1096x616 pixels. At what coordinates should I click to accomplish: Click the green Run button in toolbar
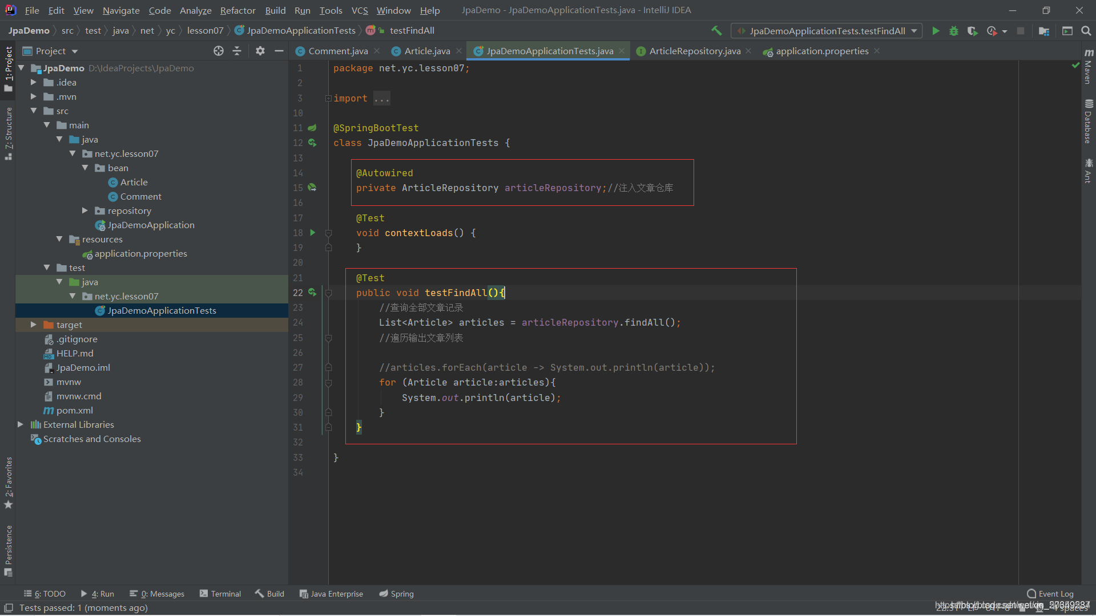coord(936,31)
